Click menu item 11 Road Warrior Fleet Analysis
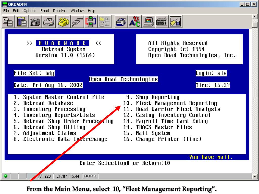 click(172, 109)
